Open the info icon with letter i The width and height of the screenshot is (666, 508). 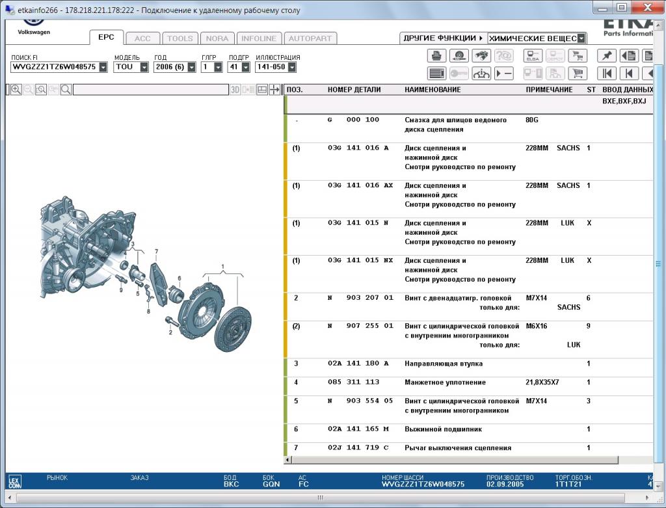(481, 74)
